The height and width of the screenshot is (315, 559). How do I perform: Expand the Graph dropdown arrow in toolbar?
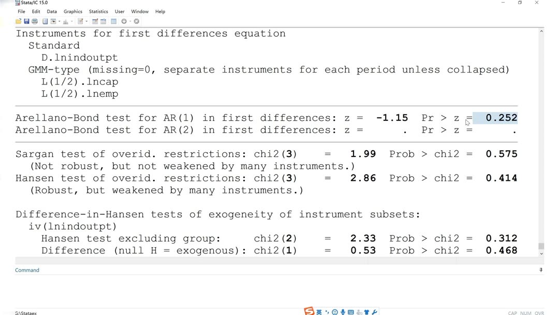[72, 22]
